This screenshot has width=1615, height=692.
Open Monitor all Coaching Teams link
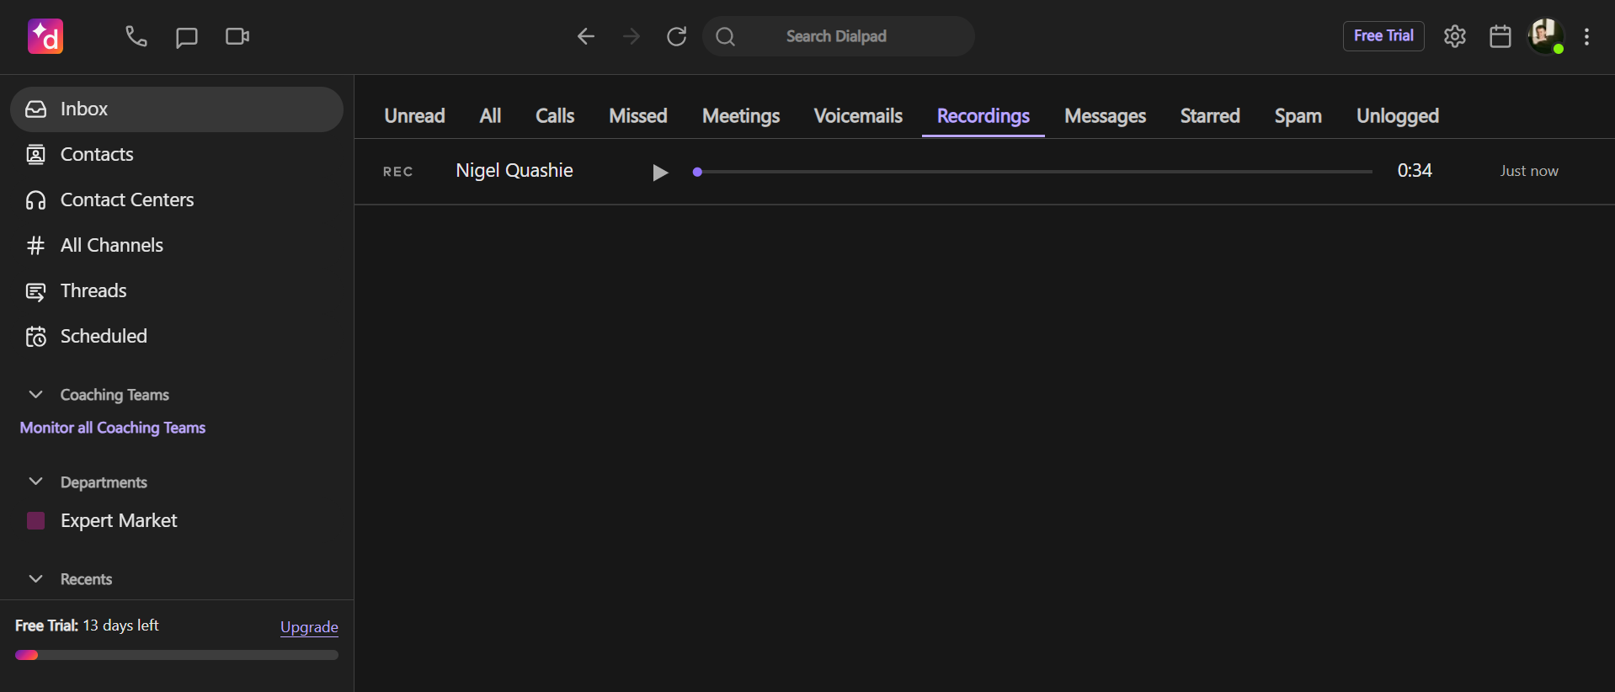pyautogui.click(x=113, y=428)
